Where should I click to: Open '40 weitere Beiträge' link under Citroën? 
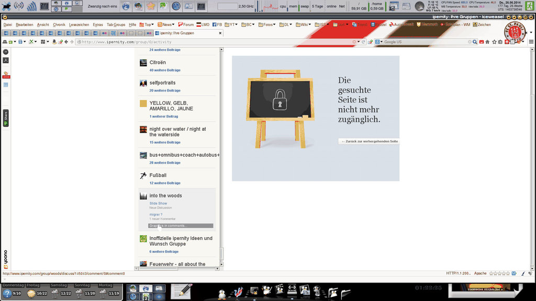(x=165, y=70)
